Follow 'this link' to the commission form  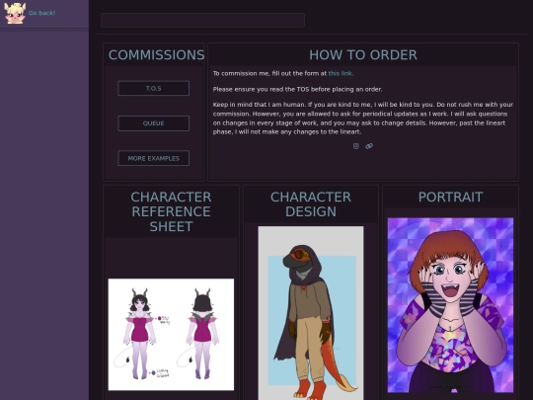coord(341,73)
